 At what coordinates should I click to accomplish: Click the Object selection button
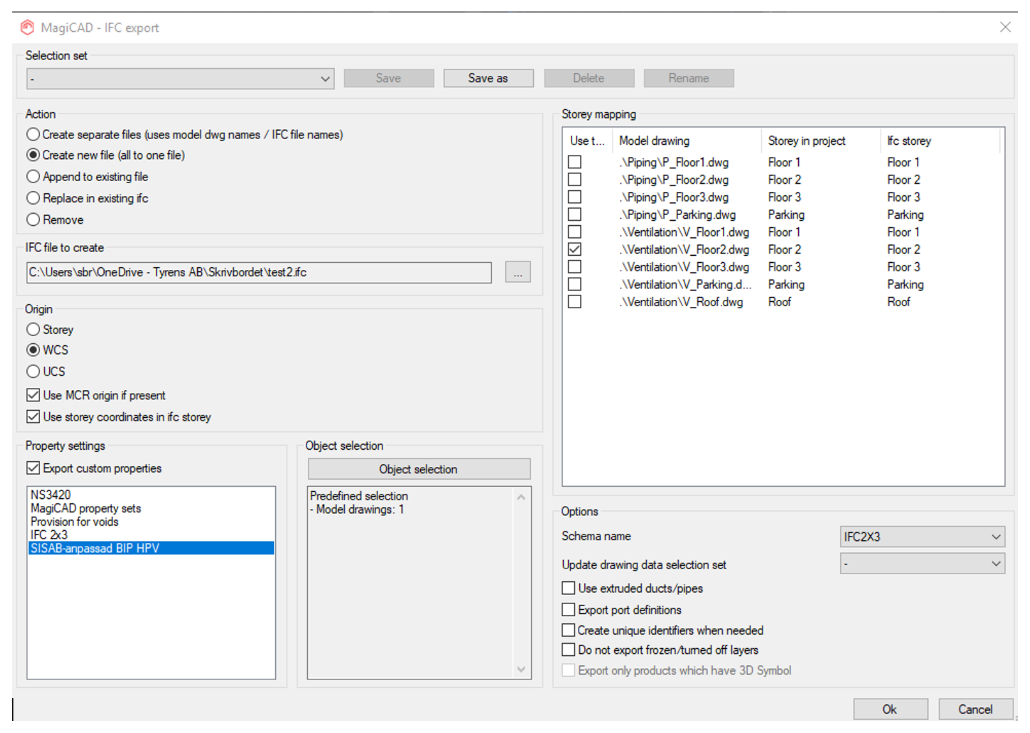(419, 469)
